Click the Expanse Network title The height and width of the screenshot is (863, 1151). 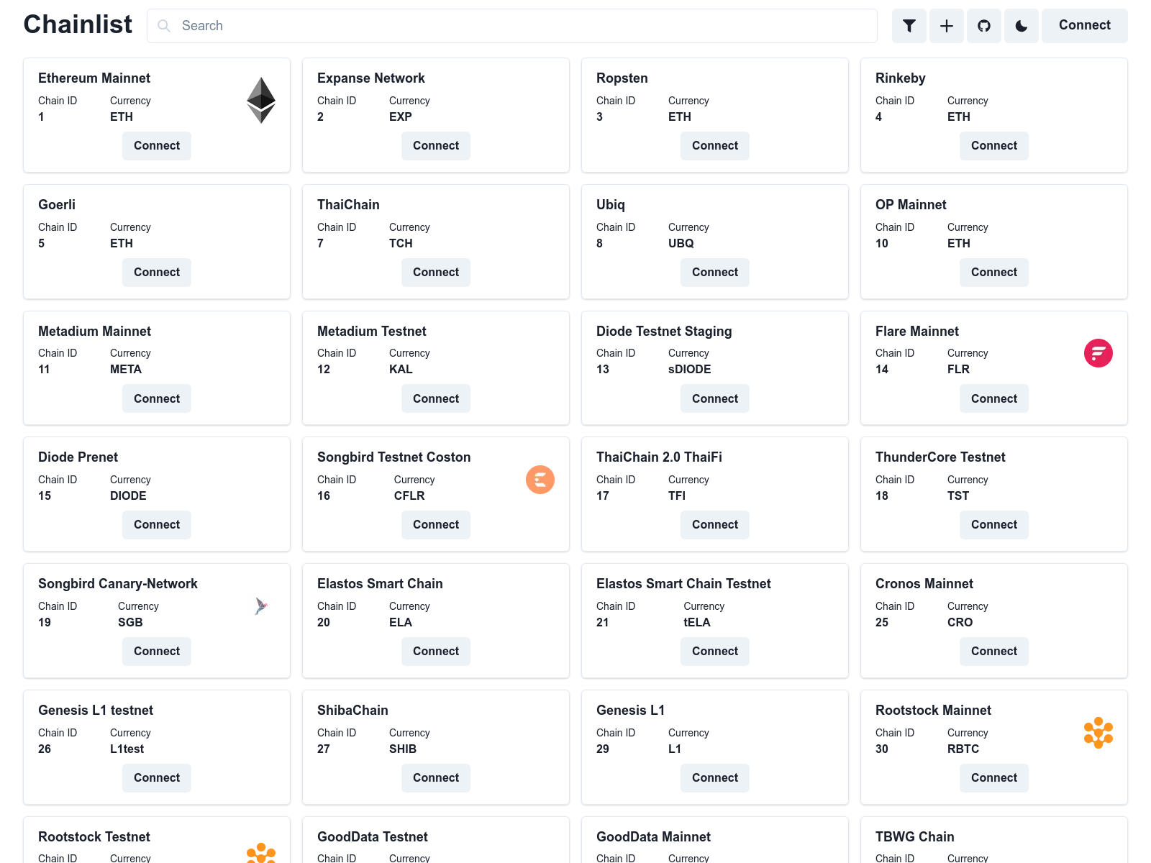click(x=371, y=78)
